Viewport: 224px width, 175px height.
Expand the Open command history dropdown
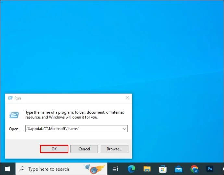[x=125, y=129]
